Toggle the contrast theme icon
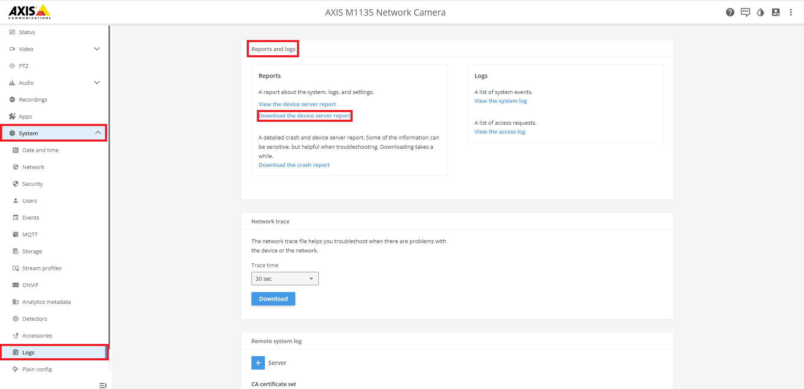 761,12
